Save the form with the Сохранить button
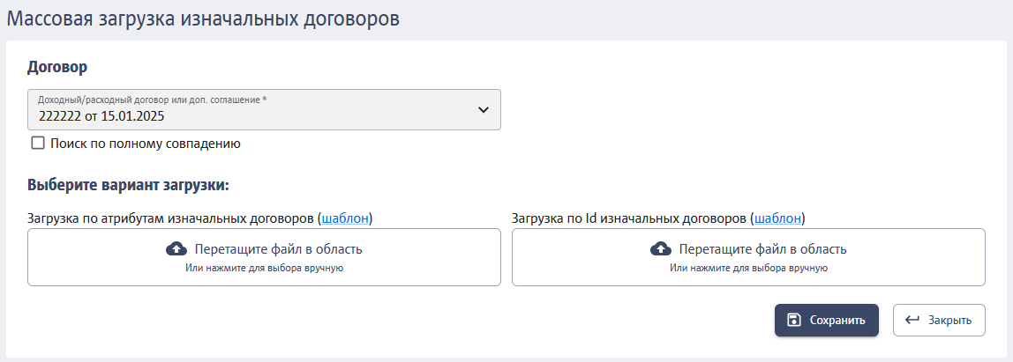Viewport: 1013px width, 362px height. pyautogui.click(x=826, y=320)
